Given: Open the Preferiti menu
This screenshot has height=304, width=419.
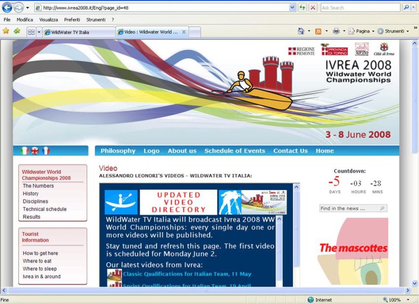Looking at the screenshot, I should point(72,20).
